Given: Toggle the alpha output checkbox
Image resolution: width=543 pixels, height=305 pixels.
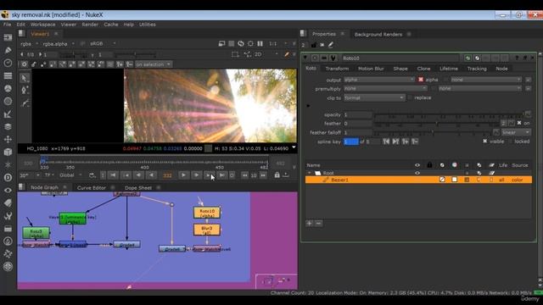Looking at the screenshot, I should coord(421,80).
